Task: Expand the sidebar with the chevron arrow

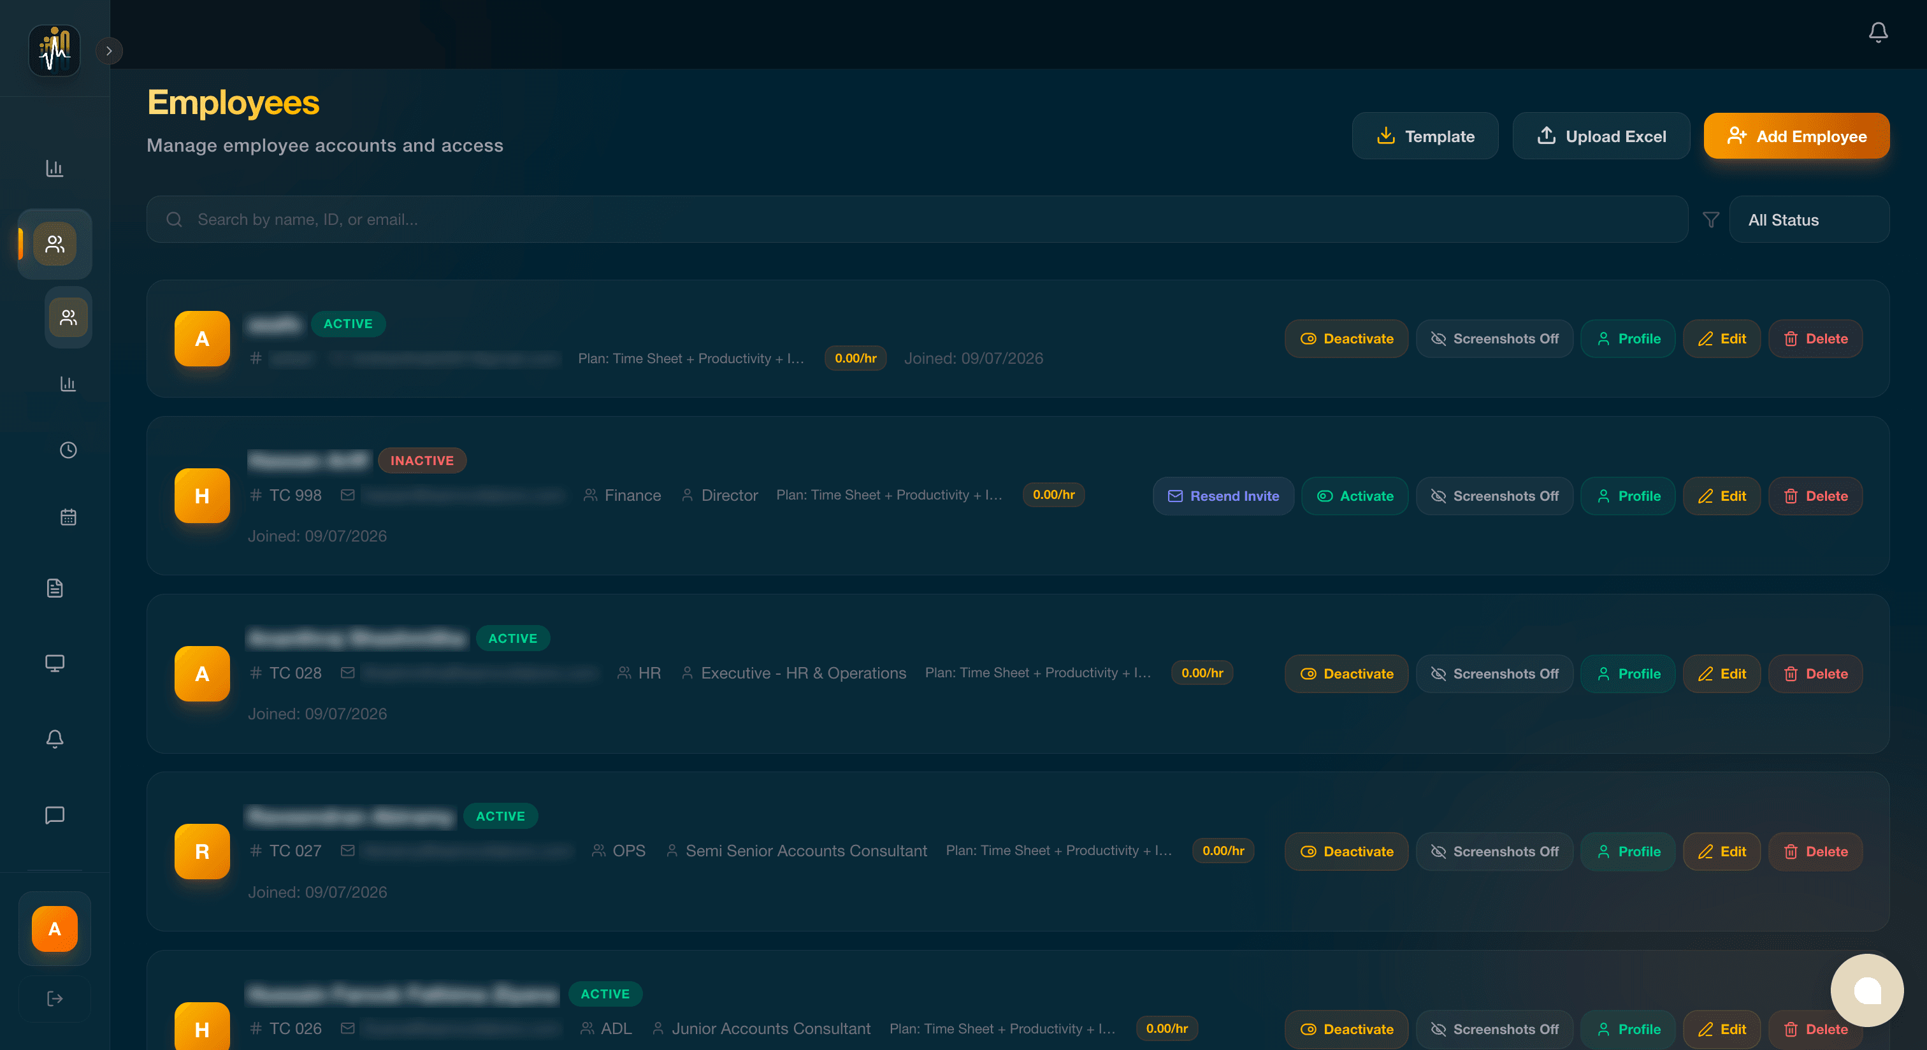Action: click(109, 51)
